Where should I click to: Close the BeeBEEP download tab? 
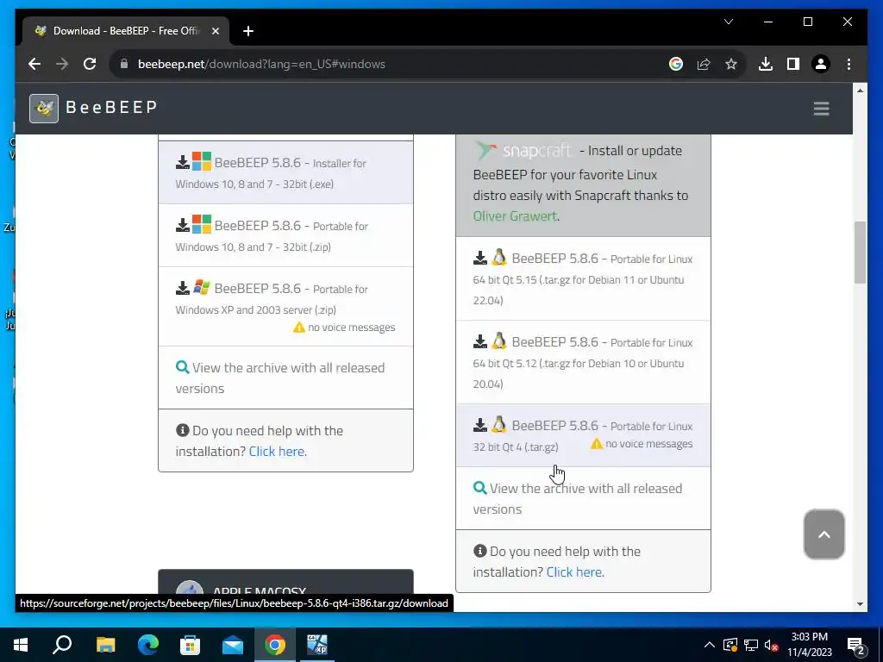point(215,31)
